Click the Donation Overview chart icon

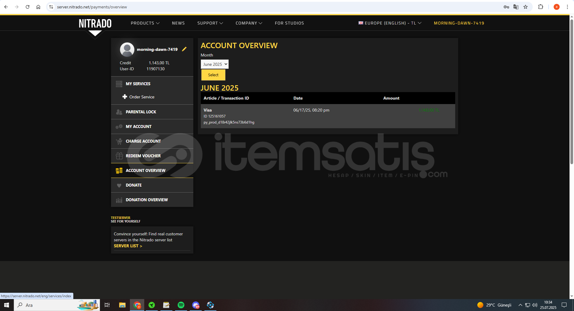click(119, 200)
